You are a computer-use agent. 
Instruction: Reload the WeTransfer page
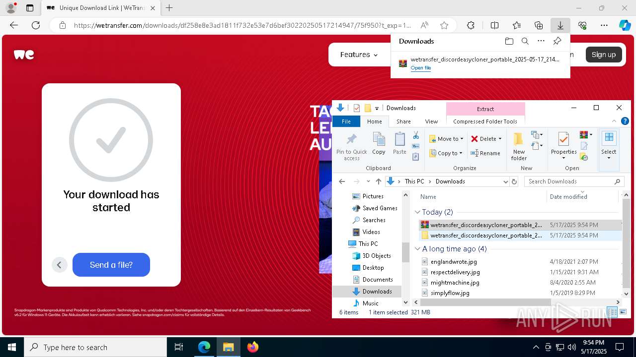[36, 25]
